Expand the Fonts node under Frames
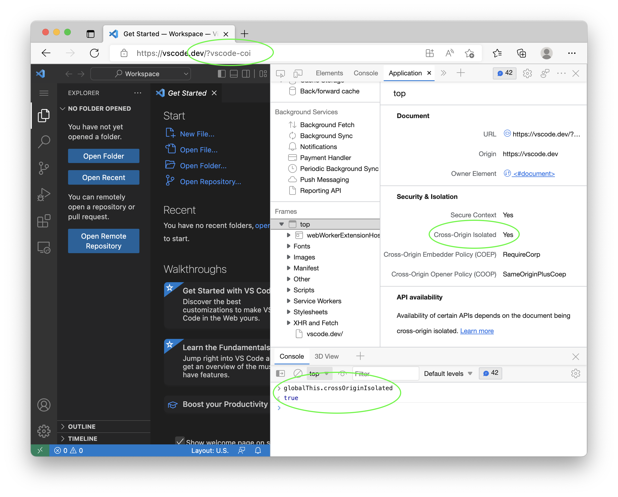 pyautogui.click(x=288, y=246)
